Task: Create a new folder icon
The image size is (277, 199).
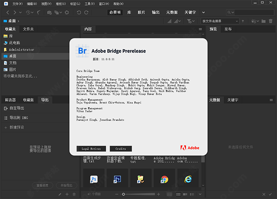Action: [264, 21]
